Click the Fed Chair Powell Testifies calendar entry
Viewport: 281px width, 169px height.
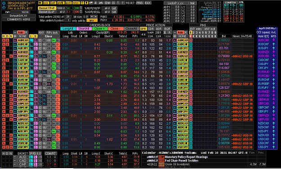(181, 160)
